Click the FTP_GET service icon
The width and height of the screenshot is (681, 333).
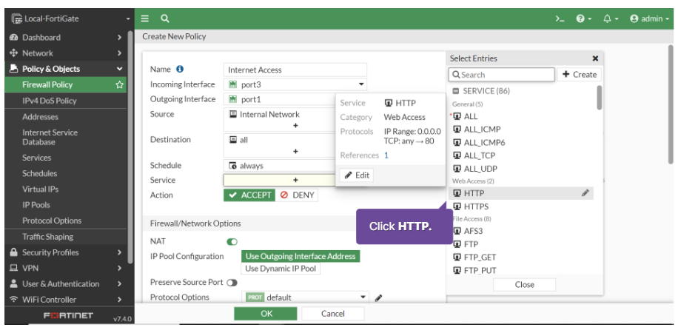click(457, 257)
